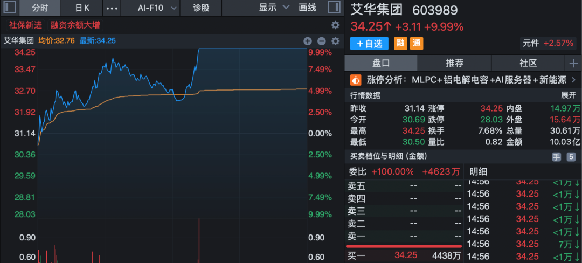
Task: Click the blue limit-up price line plateau
Action: point(253,49)
